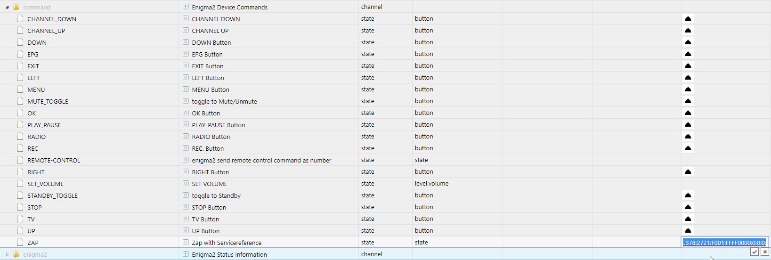The height and width of the screenshot is (260, 771).
Task: Trigger the CHANNEL_DOWN button icon
Action: pyautogui.click(x=688, y=18)
